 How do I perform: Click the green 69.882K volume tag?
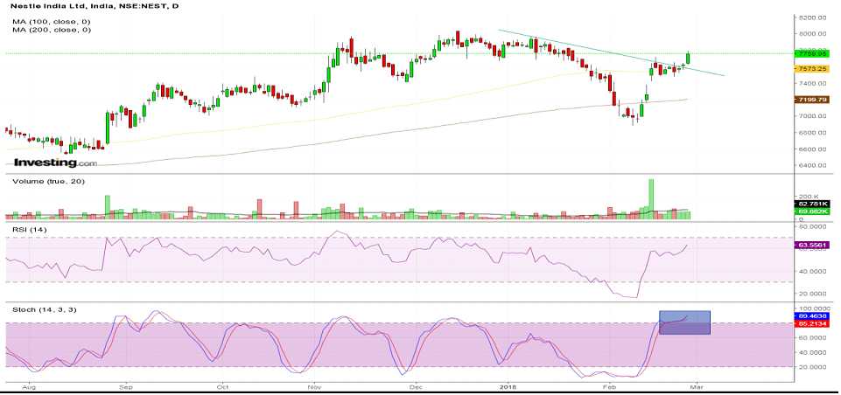(812, 211)
